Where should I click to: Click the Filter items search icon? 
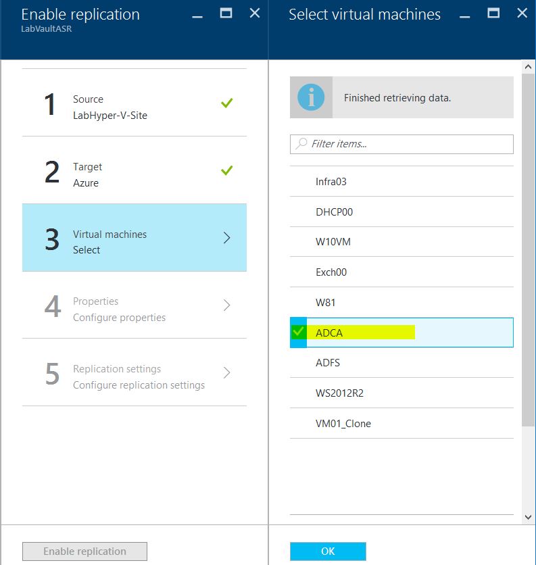[x=301, y=144]
